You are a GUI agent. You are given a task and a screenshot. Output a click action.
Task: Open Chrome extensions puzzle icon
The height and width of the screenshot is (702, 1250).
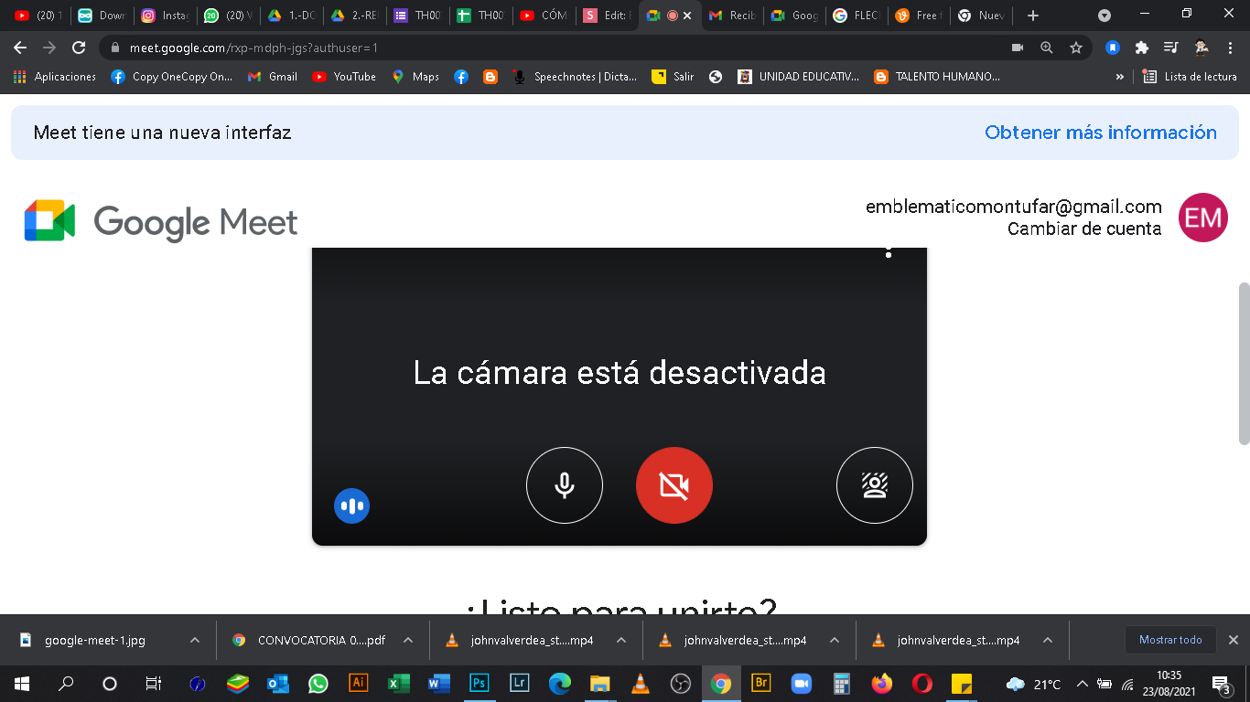[x=1141, y=48]
